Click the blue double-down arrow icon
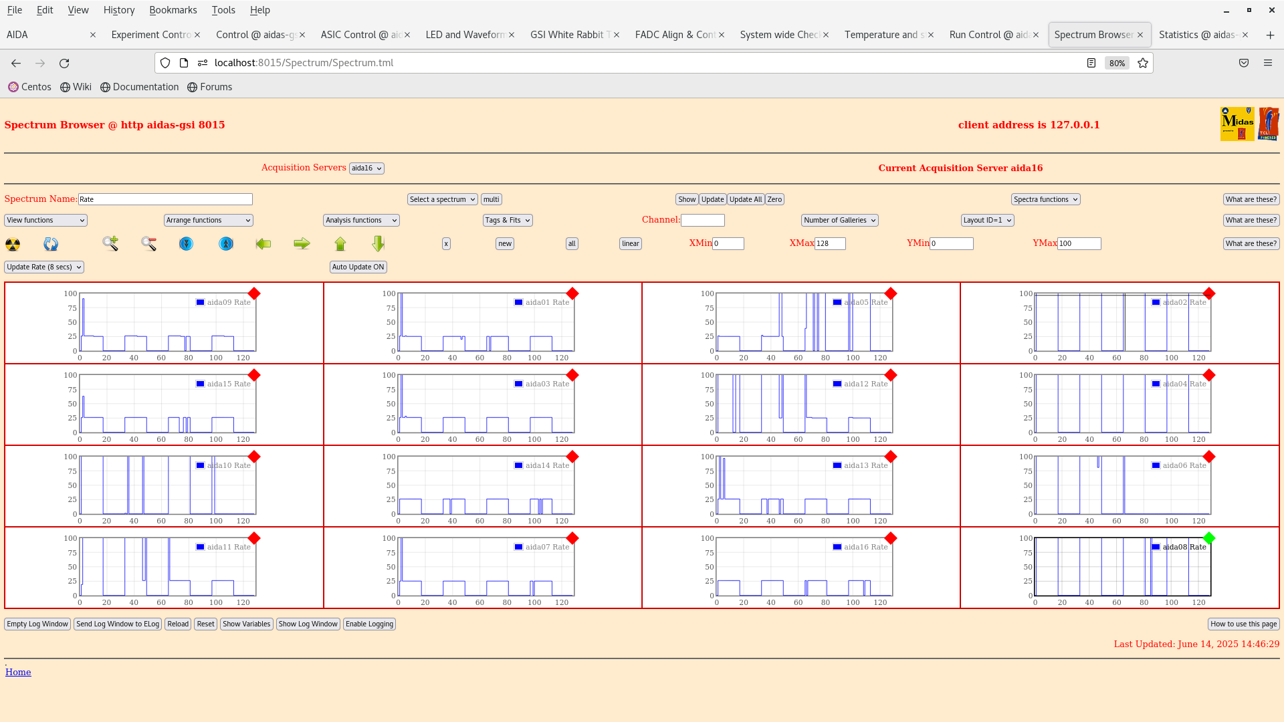Image resolution: width=1284 pixels, height=722 pixels. 186,244
